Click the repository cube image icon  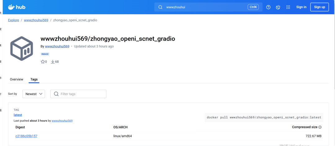pos(22,48)
